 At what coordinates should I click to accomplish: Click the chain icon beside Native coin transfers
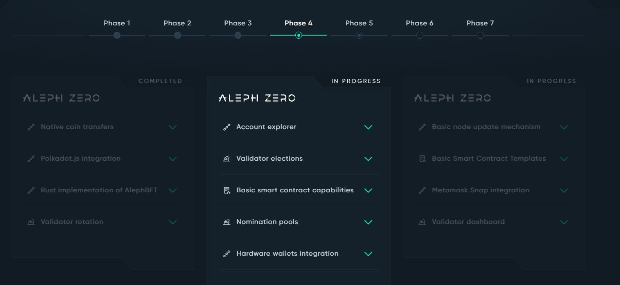31,127
